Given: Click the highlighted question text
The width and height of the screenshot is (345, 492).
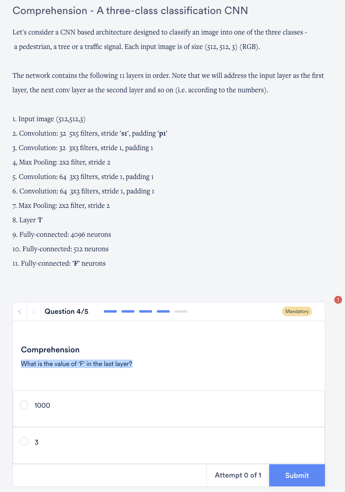Looking at the screenshot, I should tap(76, 364).
